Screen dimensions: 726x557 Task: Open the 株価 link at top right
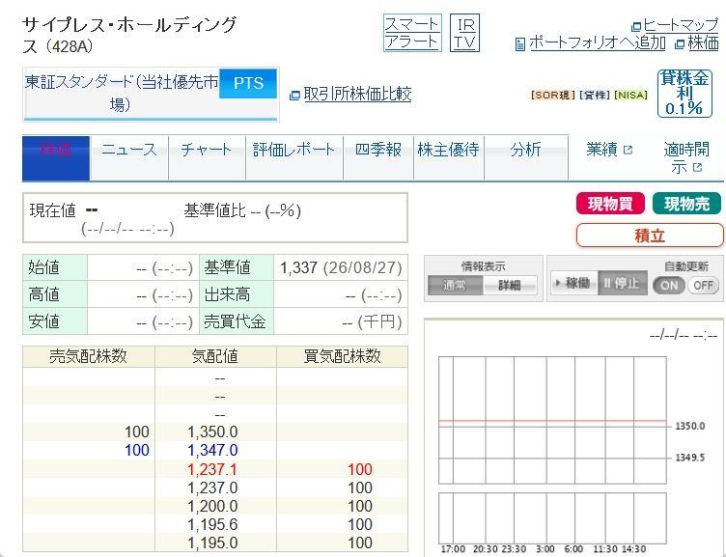[703, 43]
